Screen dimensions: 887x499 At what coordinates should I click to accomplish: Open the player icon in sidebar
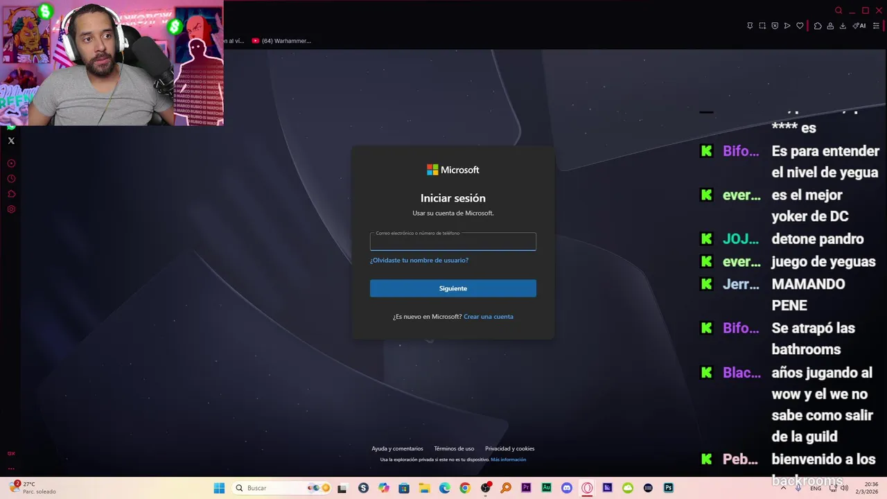pos(11,164)
